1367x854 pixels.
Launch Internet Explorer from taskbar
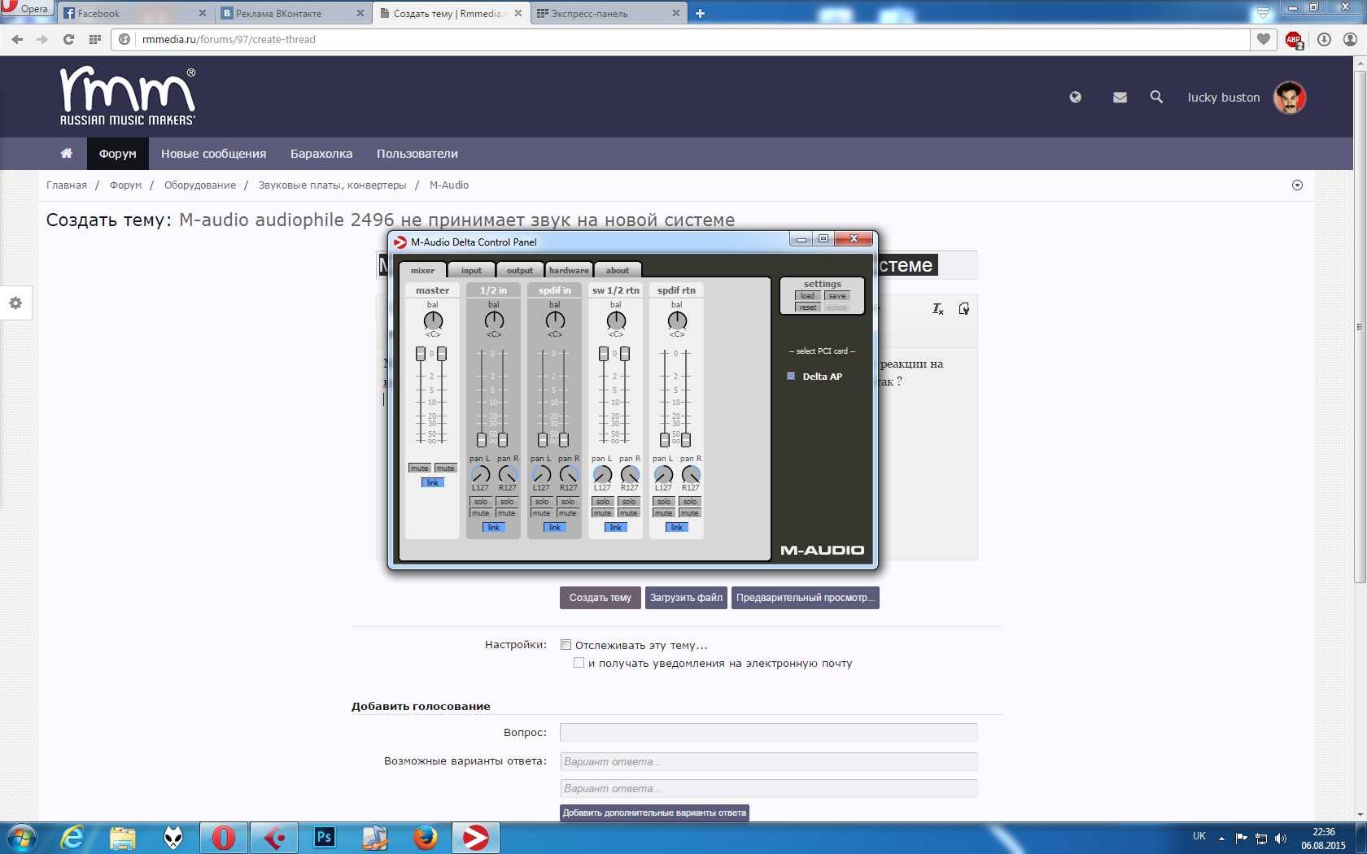click(73, 838)
